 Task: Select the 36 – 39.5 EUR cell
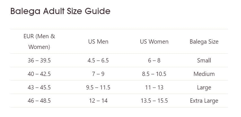click(x=39, y=60)
